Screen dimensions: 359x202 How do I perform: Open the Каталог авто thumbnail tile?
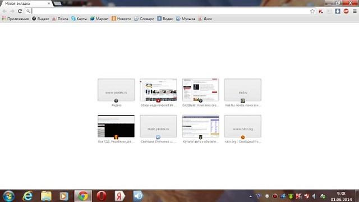click(x=201, y=126)
